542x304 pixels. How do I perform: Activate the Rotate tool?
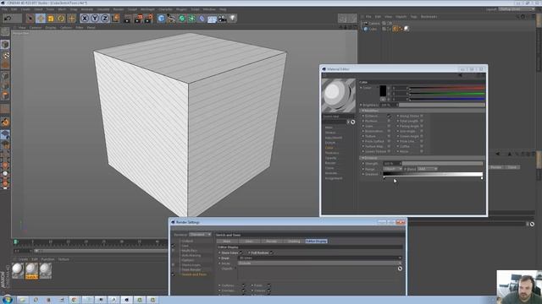tap(61, 18)
